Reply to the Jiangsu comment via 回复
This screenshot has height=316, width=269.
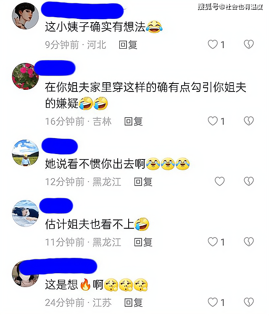coord(133,303)
